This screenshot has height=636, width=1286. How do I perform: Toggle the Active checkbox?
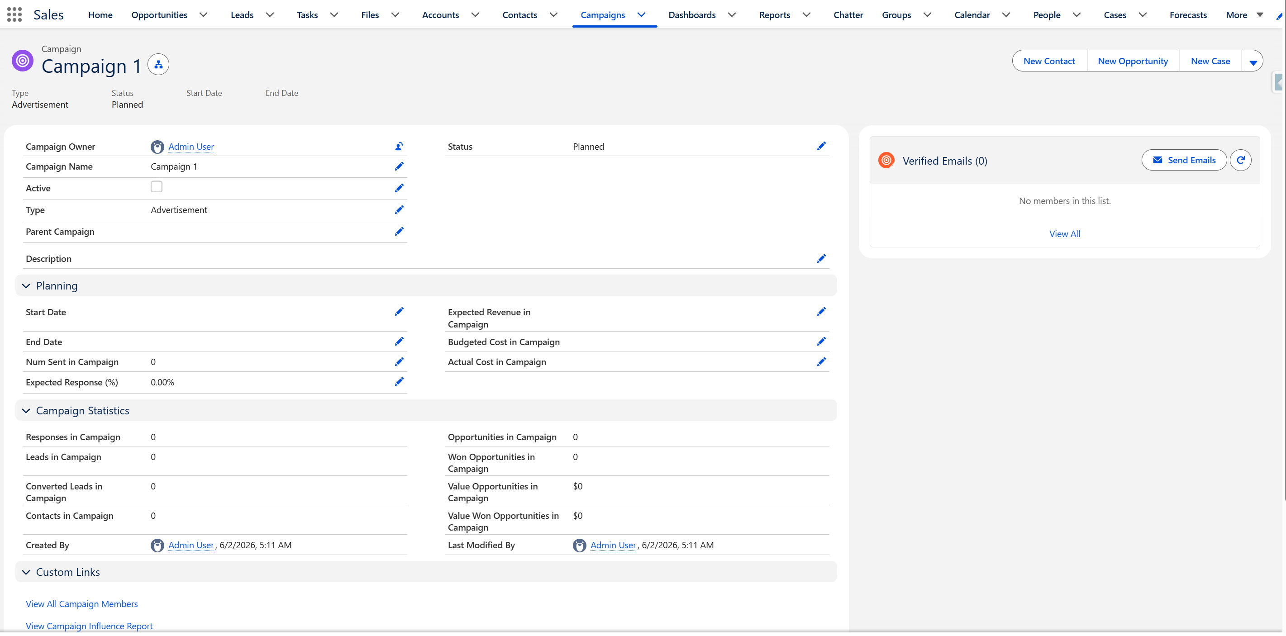tap(157, 187)
